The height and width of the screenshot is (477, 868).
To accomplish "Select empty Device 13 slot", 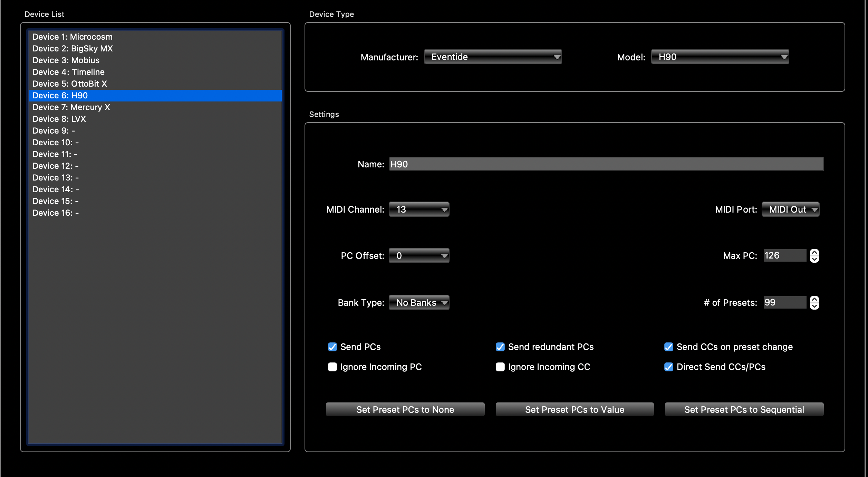I will pos(155,178).
